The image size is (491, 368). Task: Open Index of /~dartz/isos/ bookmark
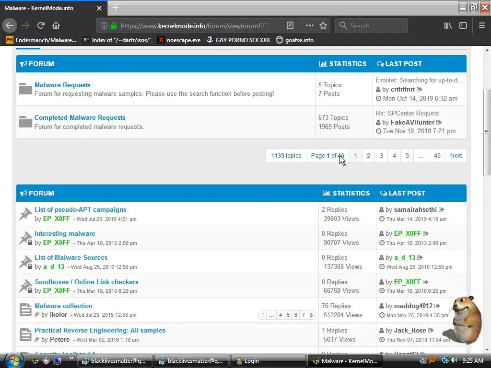click(117, 40)
